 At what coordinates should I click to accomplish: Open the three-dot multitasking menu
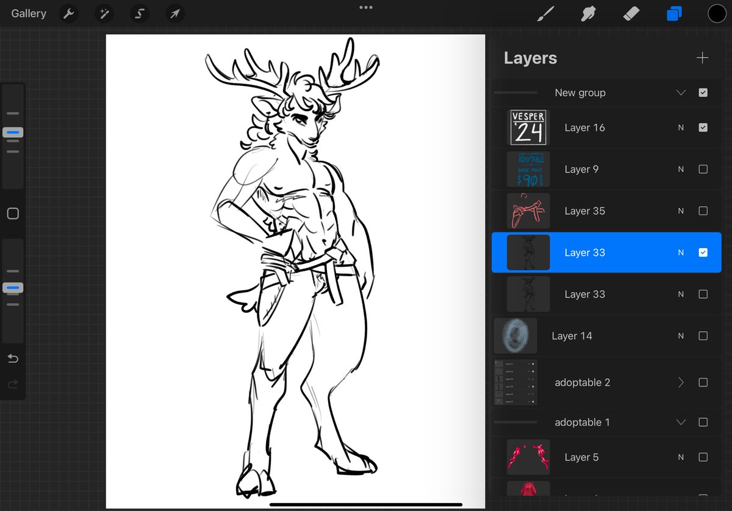point(366,7)
